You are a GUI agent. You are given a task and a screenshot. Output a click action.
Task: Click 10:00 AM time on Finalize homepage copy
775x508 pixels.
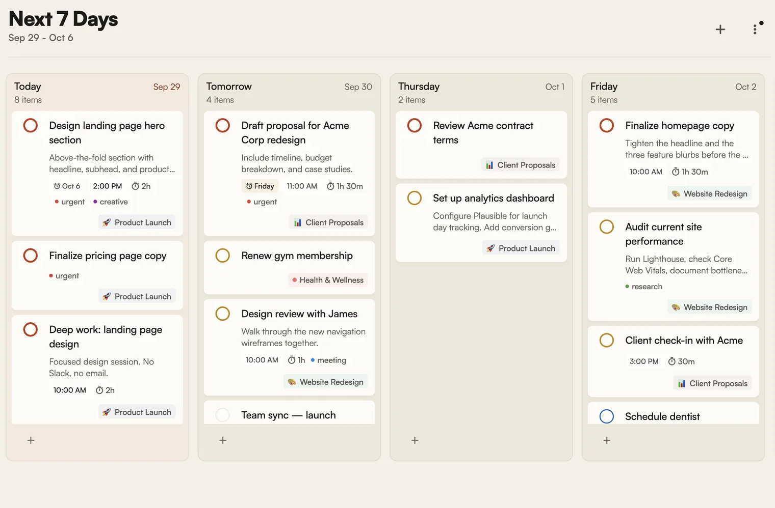coord(645,172)
